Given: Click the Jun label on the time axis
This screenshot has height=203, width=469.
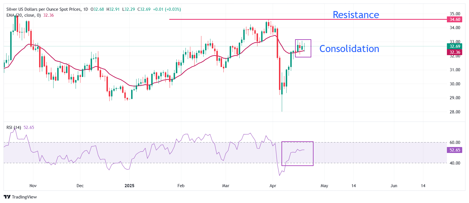Looking at the screenshot, I should coord(394,186).
